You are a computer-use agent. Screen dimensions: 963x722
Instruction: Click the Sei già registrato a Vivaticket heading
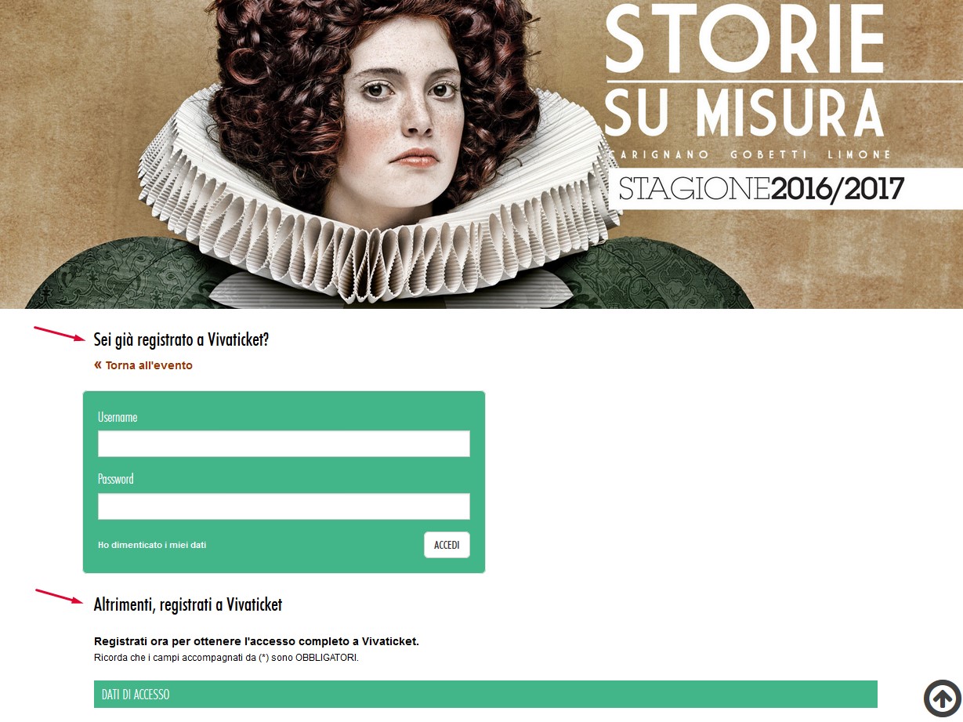pos(181,339)
